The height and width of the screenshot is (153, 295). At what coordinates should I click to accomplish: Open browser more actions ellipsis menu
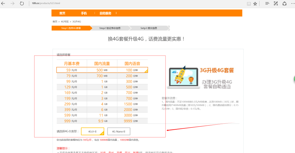293,3
